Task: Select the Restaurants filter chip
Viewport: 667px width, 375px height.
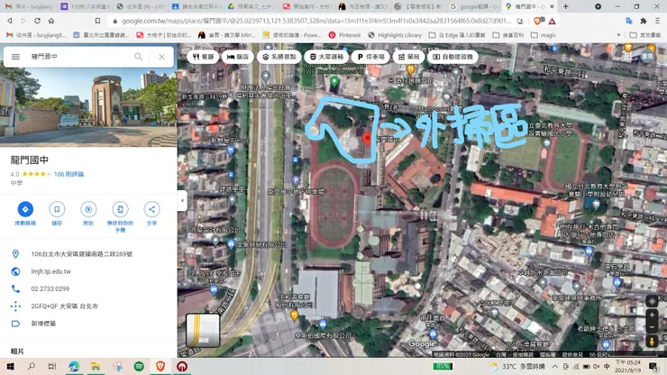Action: [x=203, y=57]
